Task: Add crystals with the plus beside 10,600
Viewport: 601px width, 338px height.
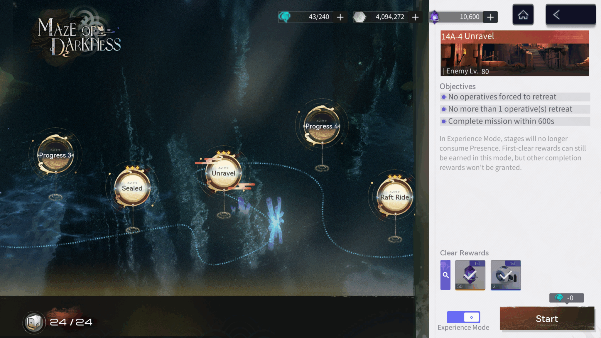Action: click(x=490, y=17)
